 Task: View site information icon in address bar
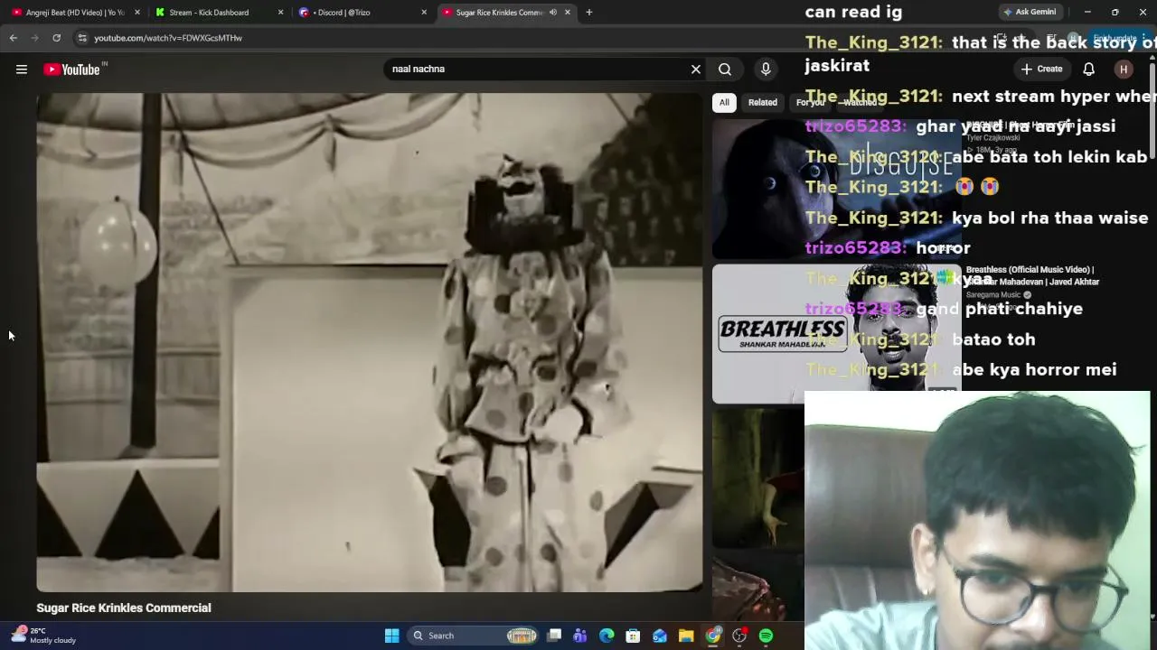(x=82, y=38)
